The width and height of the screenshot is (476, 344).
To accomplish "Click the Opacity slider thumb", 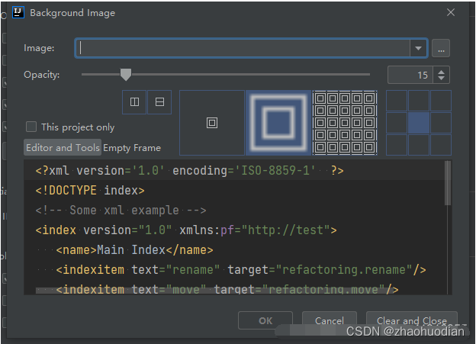I will click(x=126, y=75).
